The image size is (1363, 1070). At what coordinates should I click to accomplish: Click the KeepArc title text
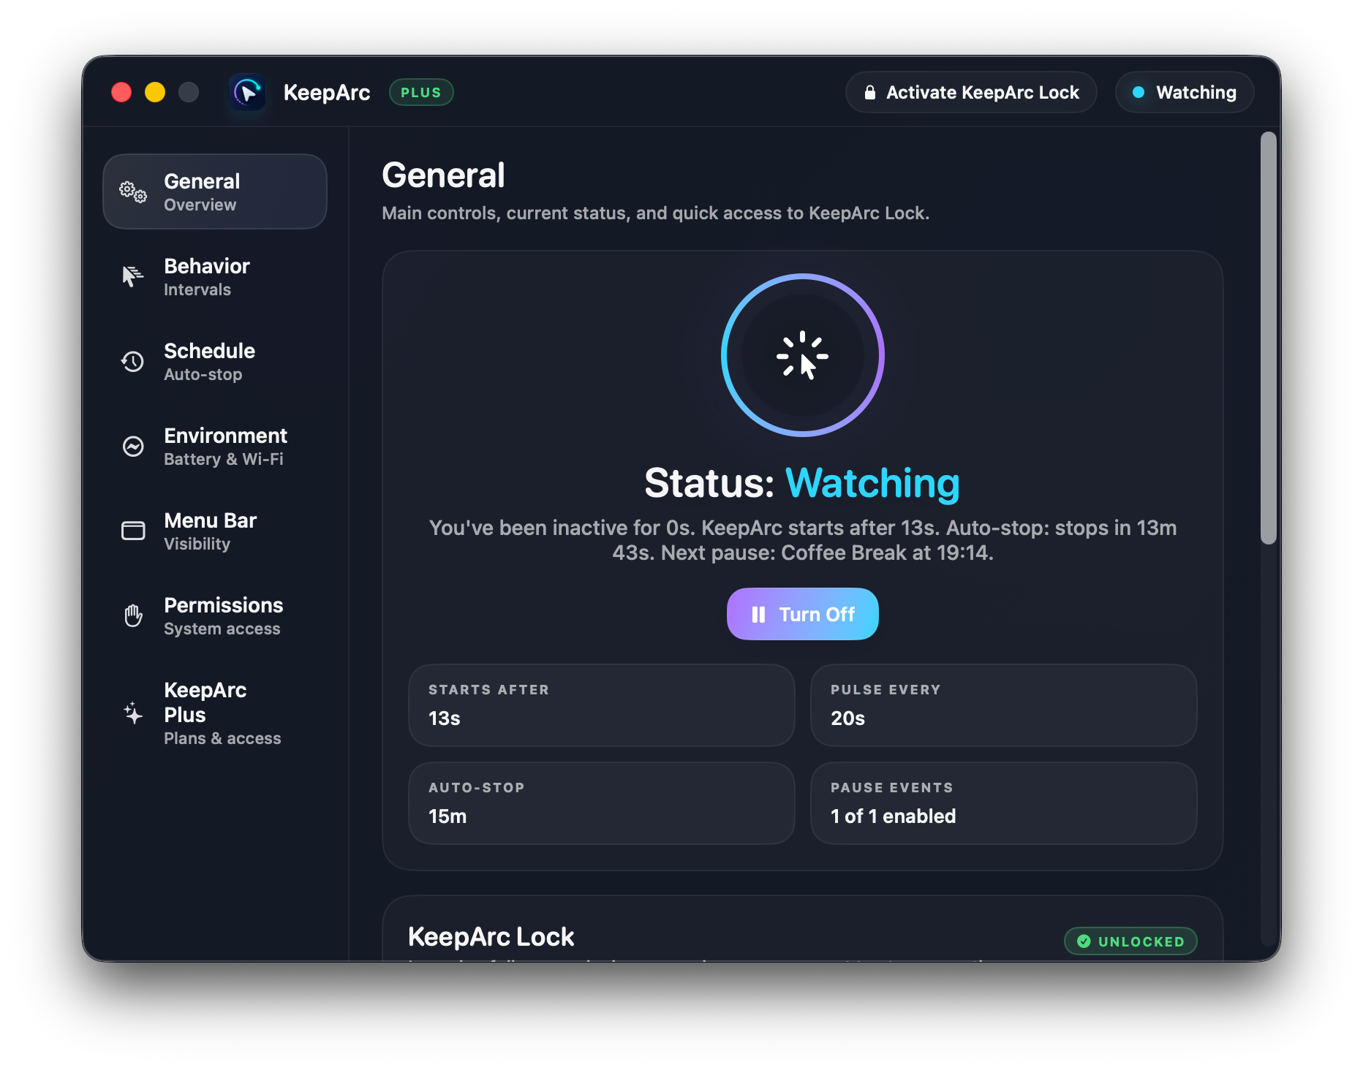tap(327, 93)
